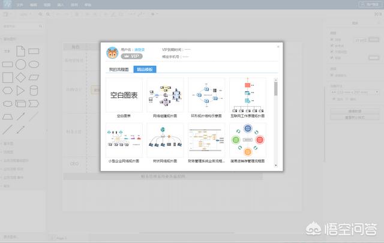Viewport: 384px width, 243px height.
Task: Toggle the grid checkbox beside the pt field
Action: (332, 40)
